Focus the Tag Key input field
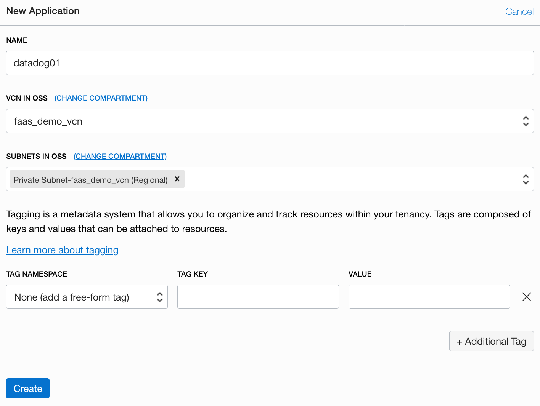 (258, 297)
